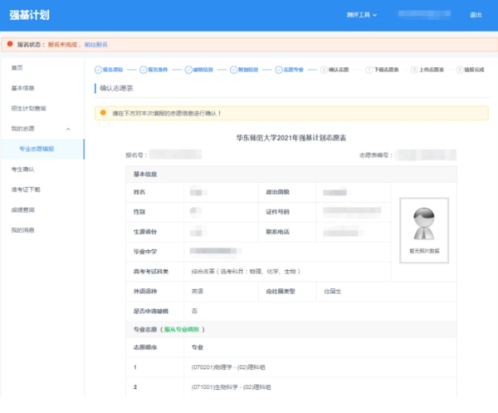Viewport: 498px width, 413px height.
Task: Click the orange info icon in confirmation notice
Action: point(103,112)
